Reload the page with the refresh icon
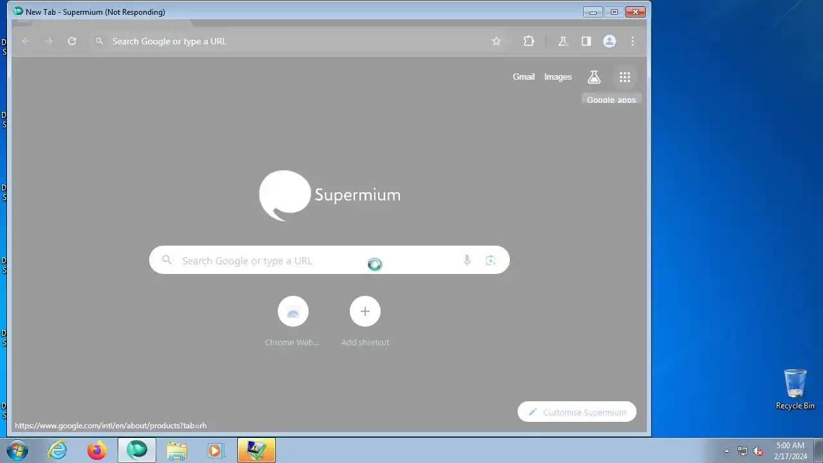 pos(72,41)
